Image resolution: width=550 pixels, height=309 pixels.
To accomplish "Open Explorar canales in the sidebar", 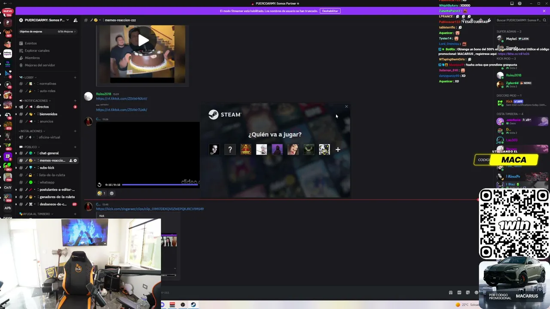I will 47,51.
